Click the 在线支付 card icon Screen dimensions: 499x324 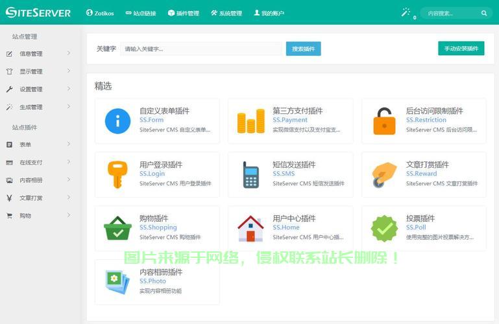[10, 162]
